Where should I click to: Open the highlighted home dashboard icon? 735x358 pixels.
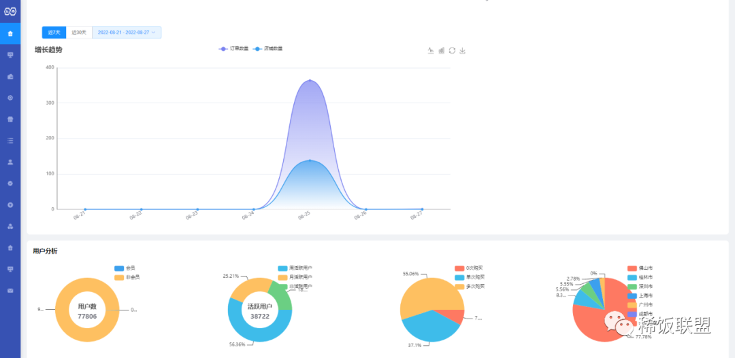tap(10, 34)
